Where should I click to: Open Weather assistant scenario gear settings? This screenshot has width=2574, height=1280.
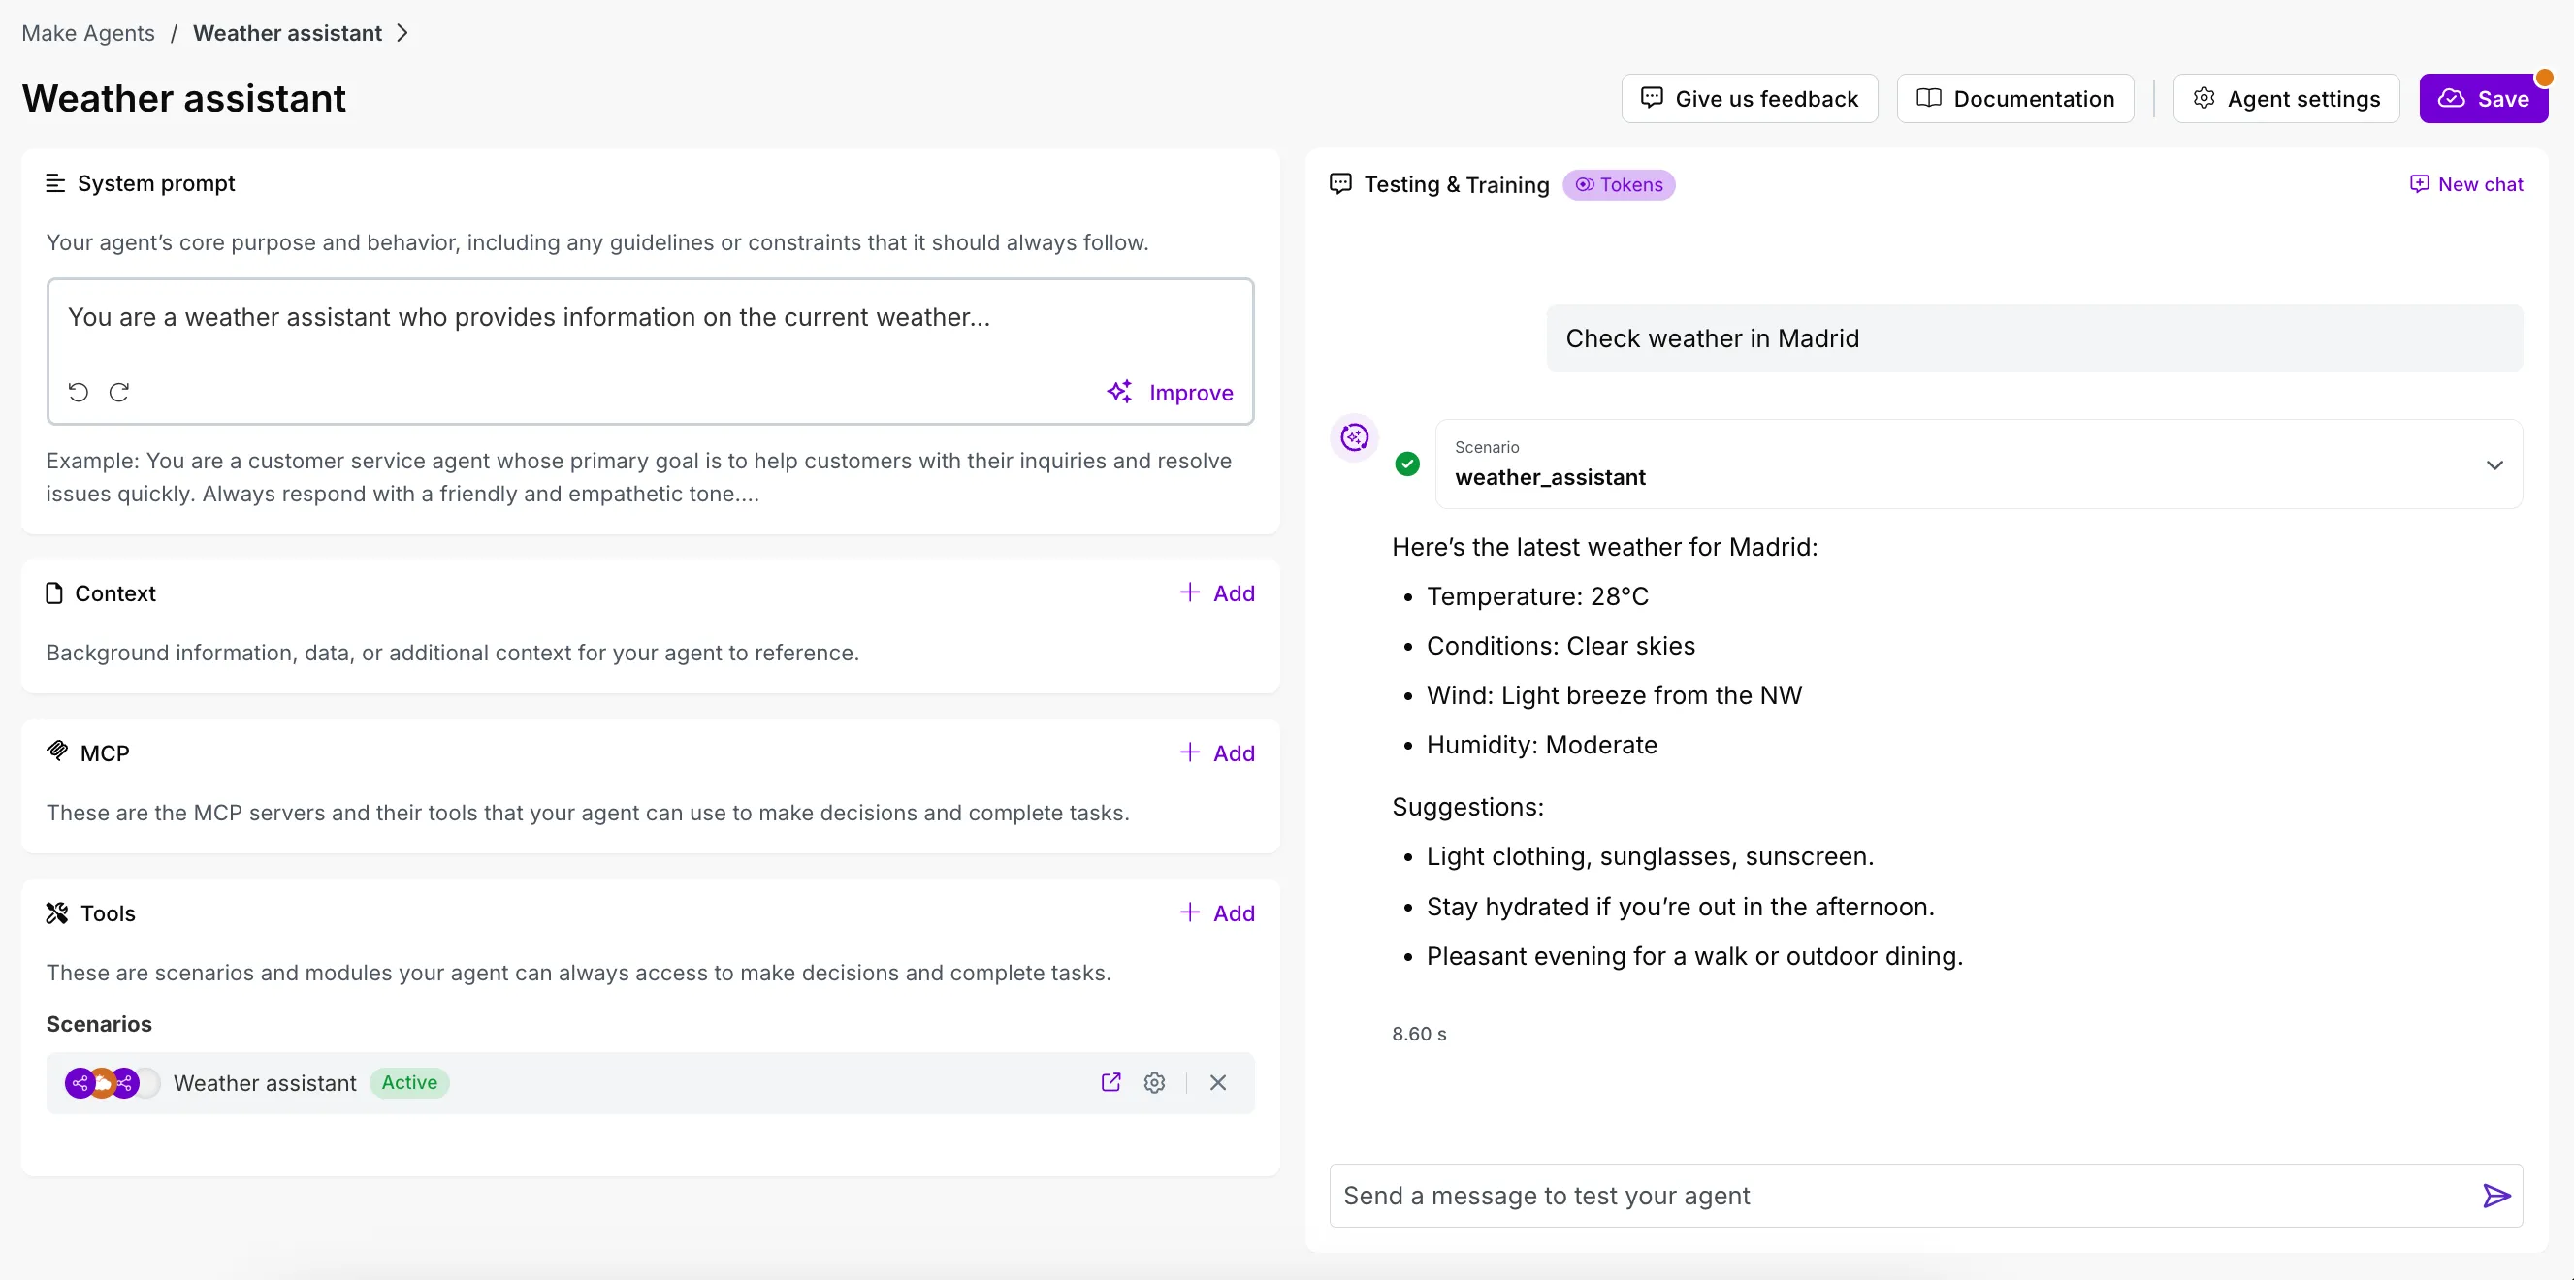pyautogui.click(x=1154, y=1082)
